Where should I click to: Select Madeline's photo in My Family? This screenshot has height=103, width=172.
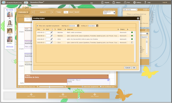coord(10,23)
